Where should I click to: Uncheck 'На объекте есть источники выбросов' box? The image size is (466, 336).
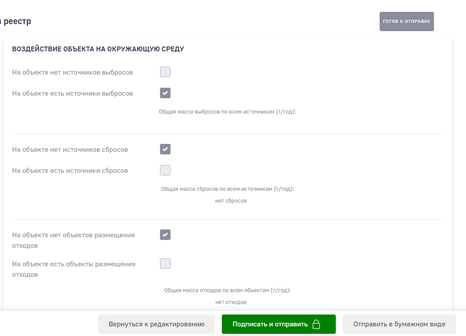tap(165, 93)
